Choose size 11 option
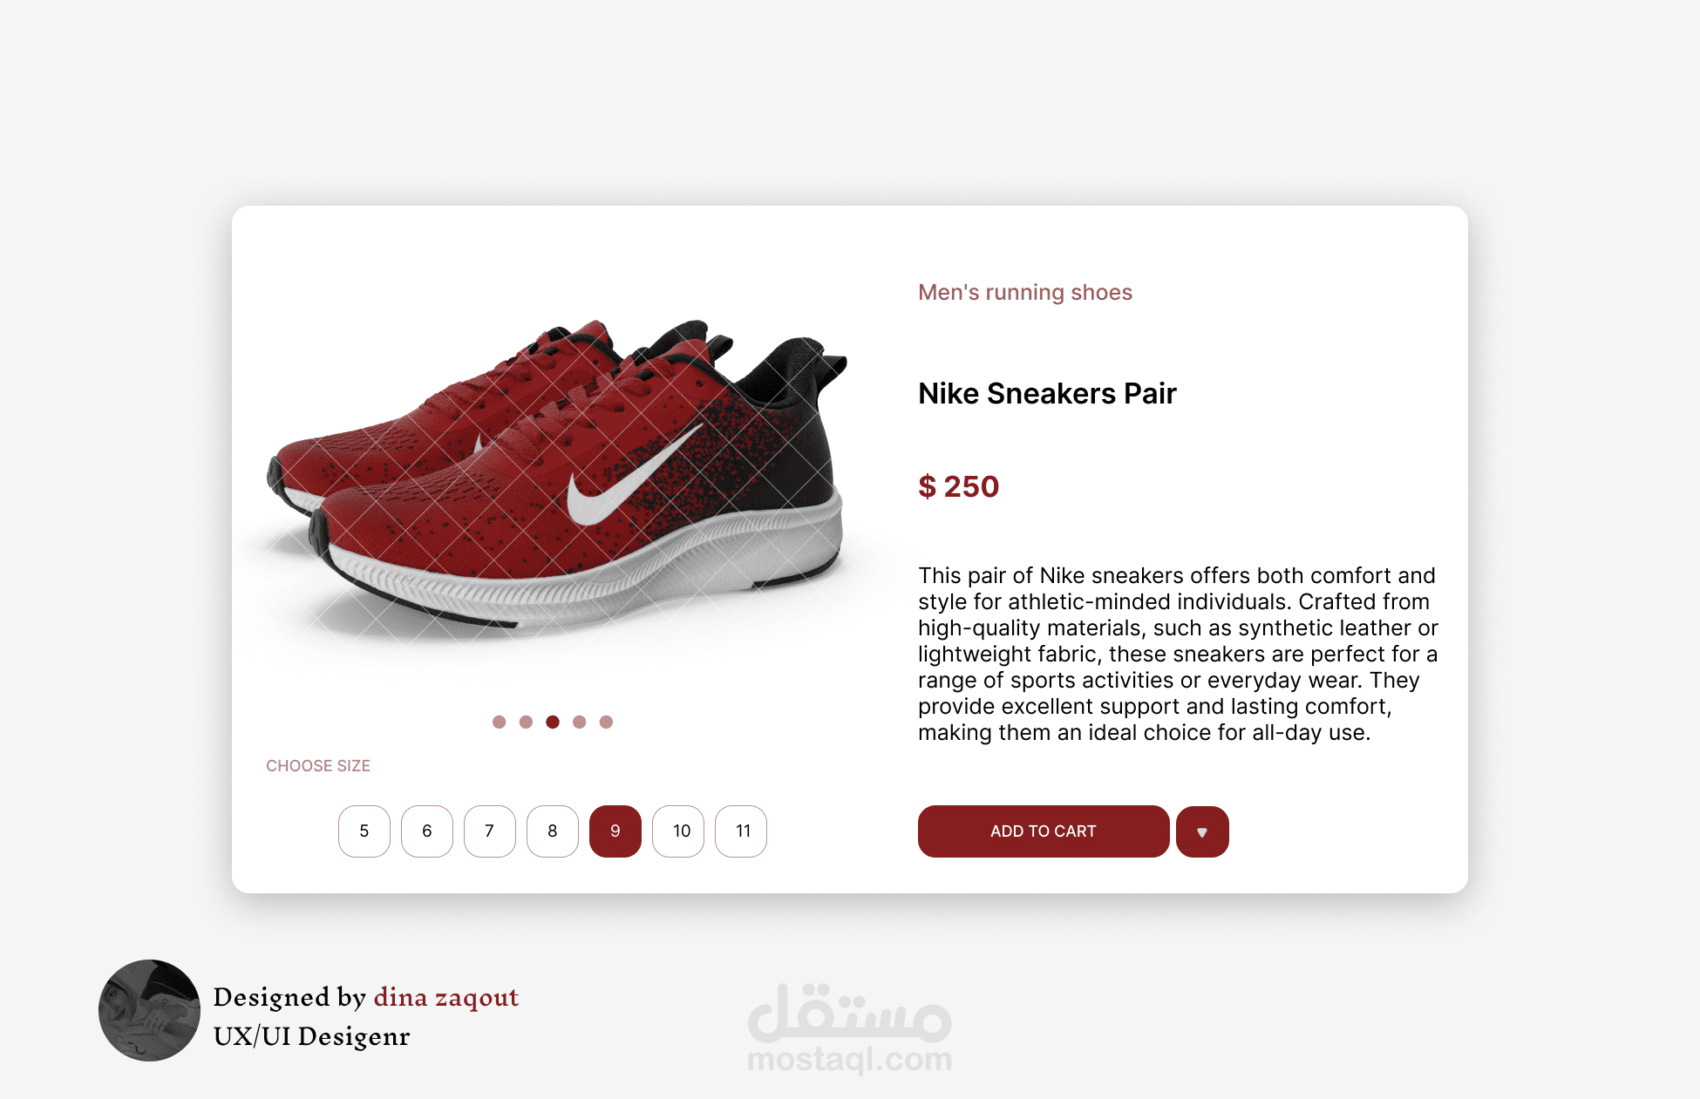 741,831
